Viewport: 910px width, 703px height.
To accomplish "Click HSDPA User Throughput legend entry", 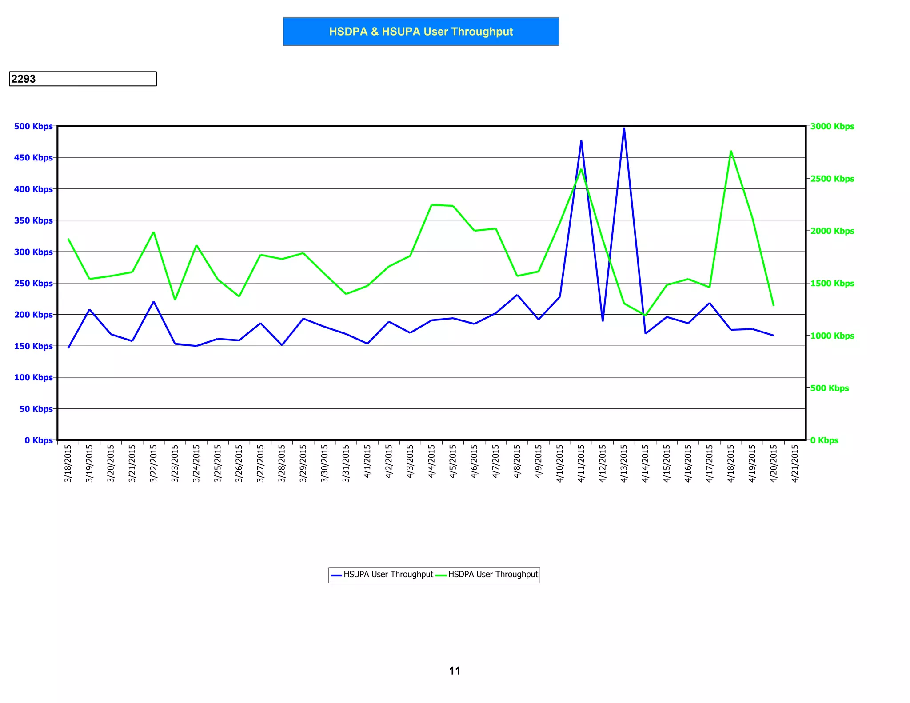I will pos(493,575).
